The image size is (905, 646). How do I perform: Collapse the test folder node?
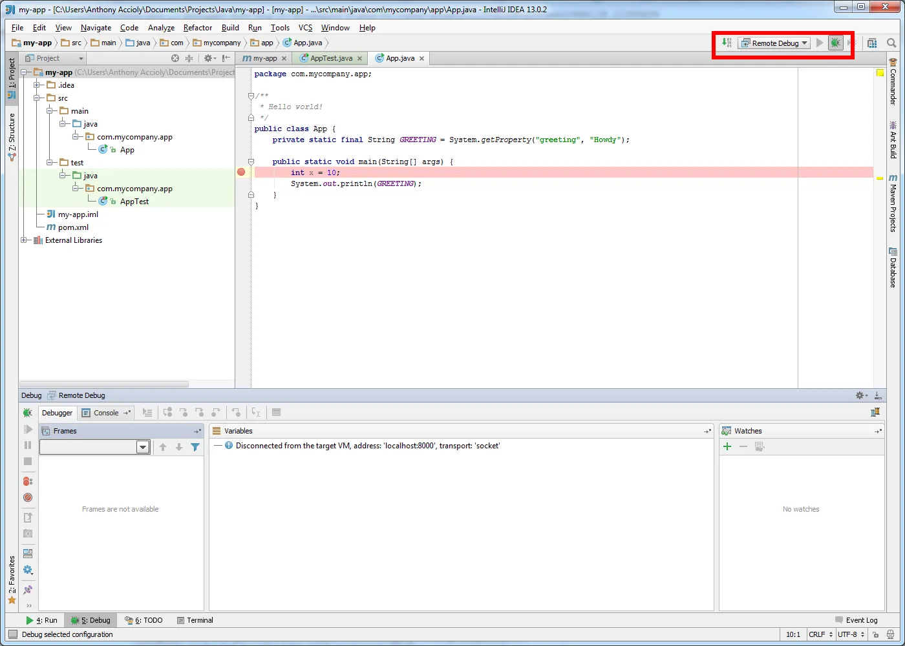tap(50, 163)
